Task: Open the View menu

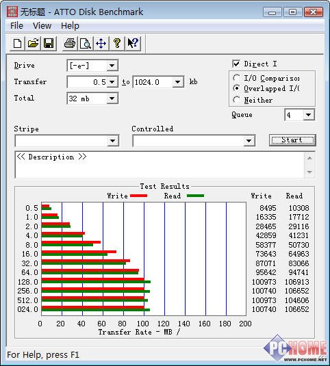Action: tap(42, 26)
